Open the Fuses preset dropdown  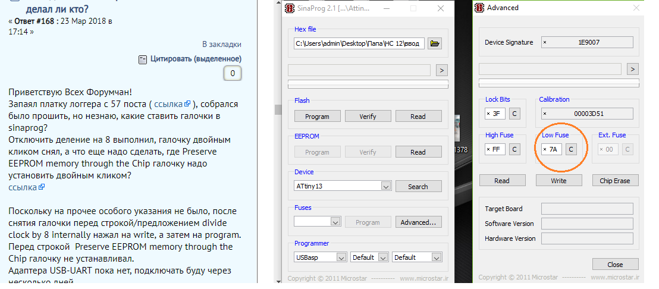coord(335,222)
